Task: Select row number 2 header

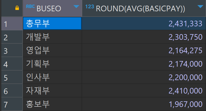Action: [x=12, y=37]
